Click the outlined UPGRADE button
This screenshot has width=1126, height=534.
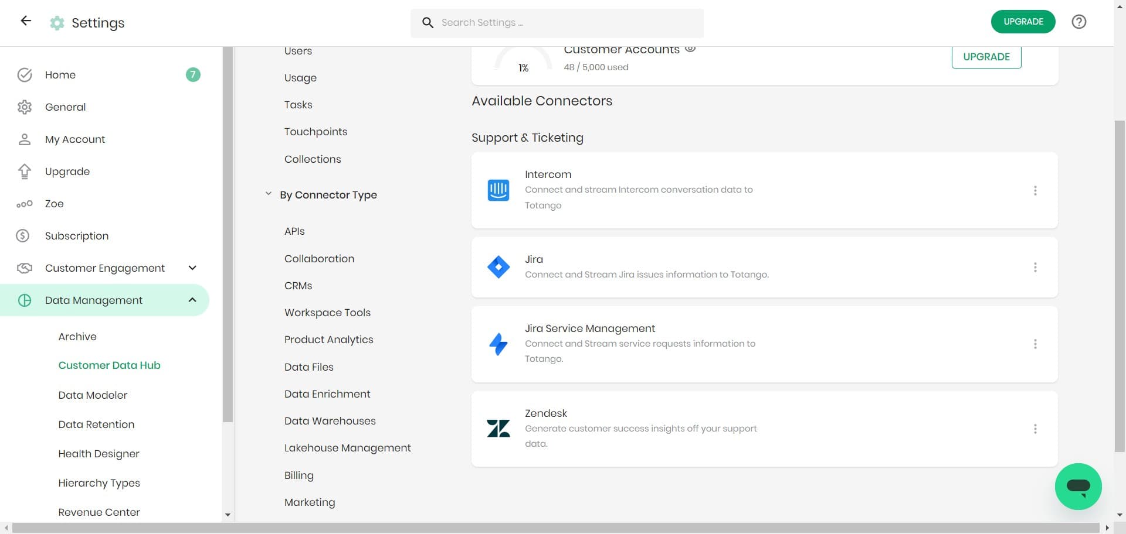pyautogui.click(x=986, y=57)
